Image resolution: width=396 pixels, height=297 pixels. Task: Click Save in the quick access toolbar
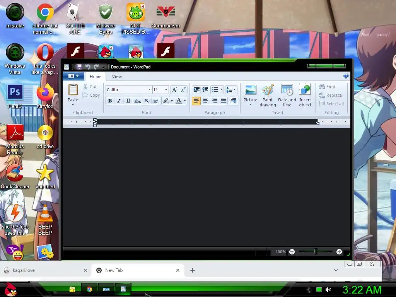(x=79, y=67)
